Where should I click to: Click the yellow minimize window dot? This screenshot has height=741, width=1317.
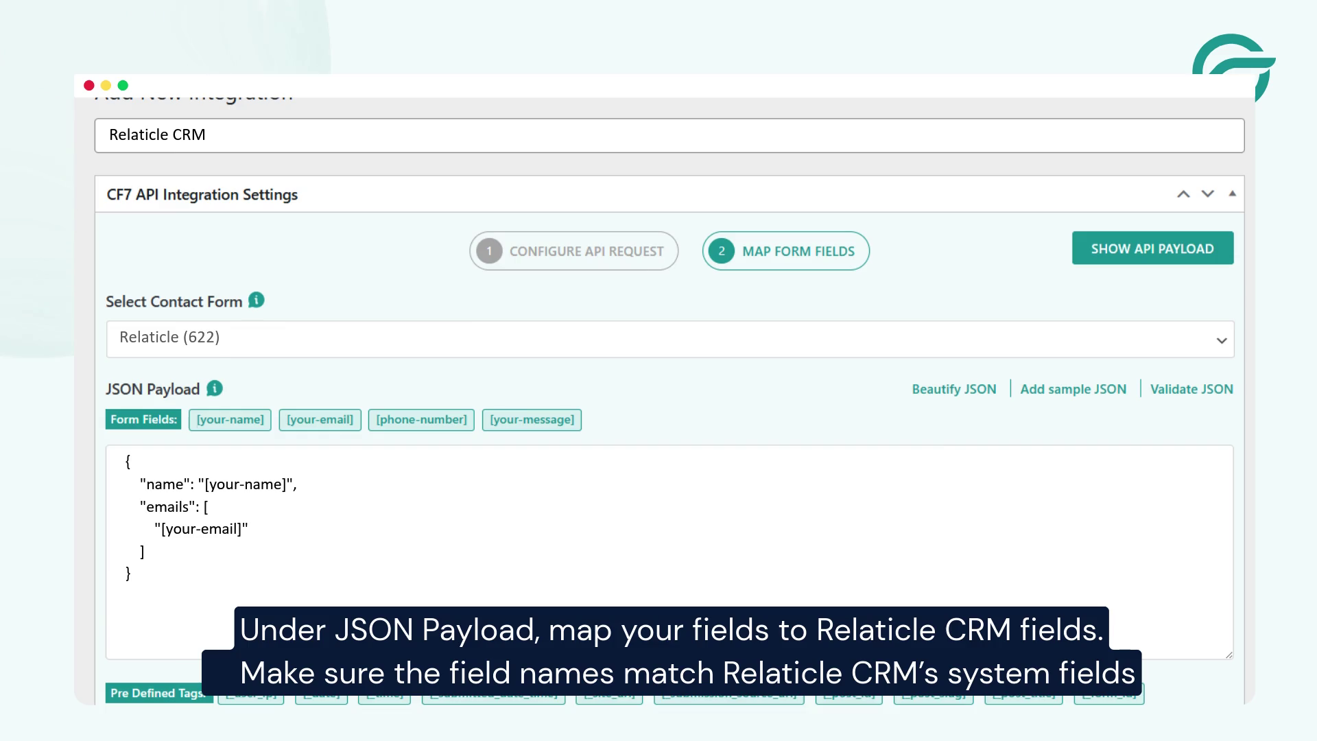pyautogui.click(x=106, y=85)
